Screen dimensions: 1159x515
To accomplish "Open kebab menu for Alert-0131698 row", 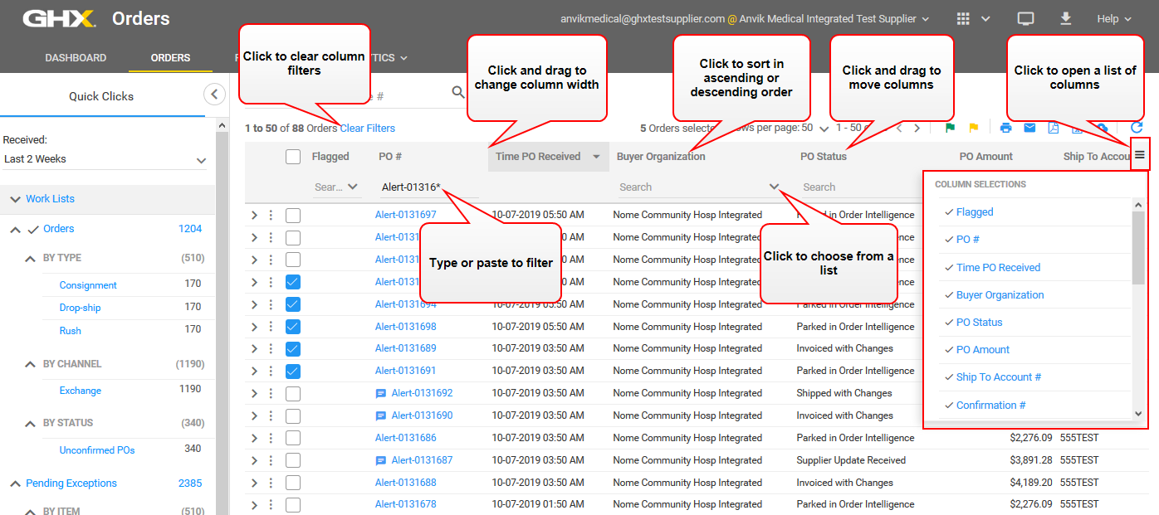I will 271,327.
